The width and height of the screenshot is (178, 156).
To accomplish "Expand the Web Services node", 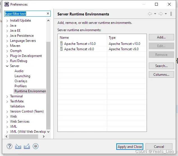I will (7, 122).
